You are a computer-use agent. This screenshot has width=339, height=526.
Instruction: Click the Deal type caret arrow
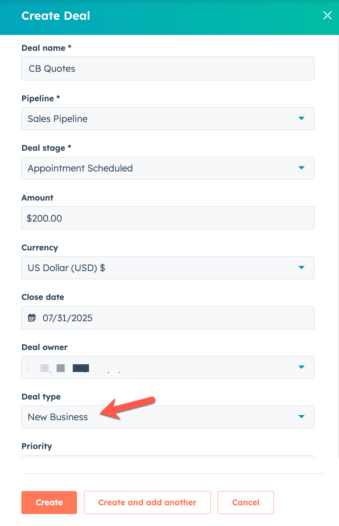[301, 417]
